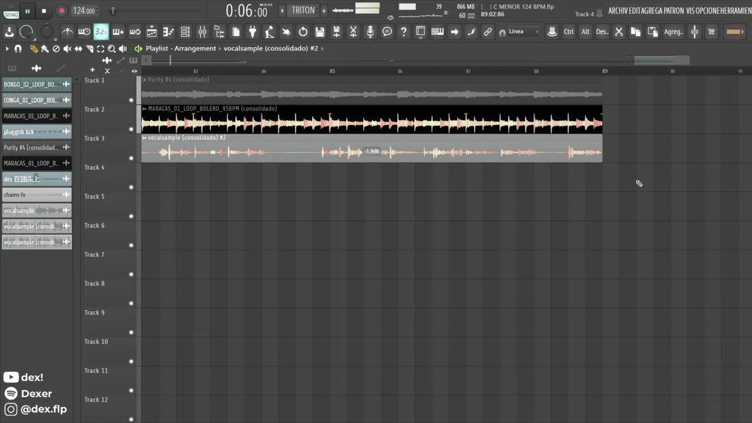Open the EDIT menu

pyautogui.click(x=634, y=11)
